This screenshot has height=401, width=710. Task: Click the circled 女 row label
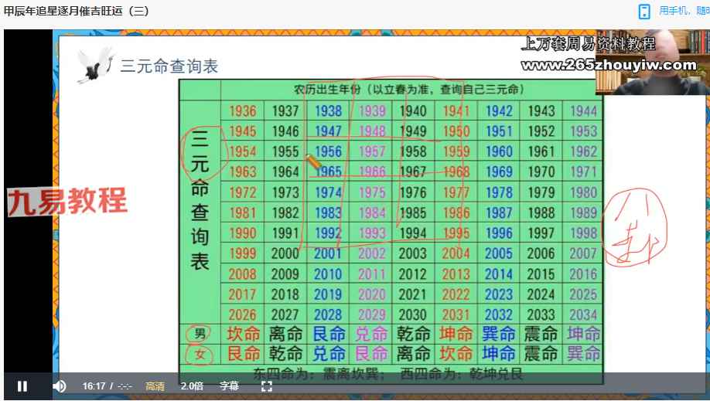click(x=200, y=354)
